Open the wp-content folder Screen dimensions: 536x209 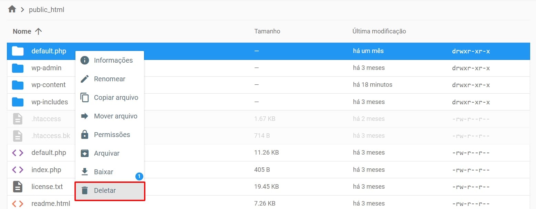click(48, 85)
